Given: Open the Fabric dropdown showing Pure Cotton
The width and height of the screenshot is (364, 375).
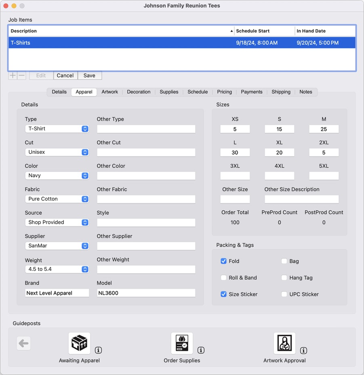Looking at the screenshot, I should [57, 199].
